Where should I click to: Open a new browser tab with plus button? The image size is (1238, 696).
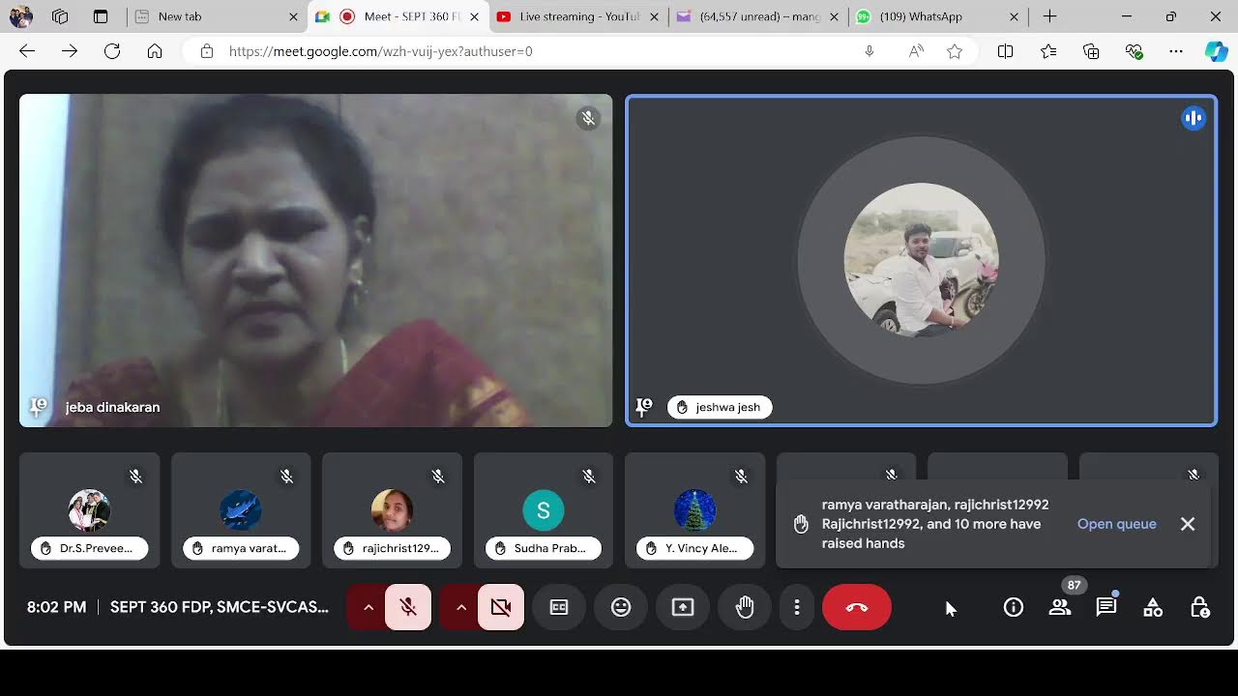coord(1049,16)
